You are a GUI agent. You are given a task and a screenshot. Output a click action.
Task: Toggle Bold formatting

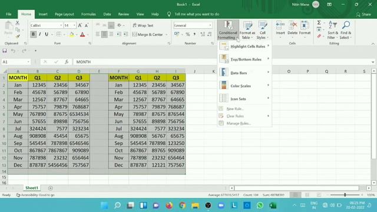[33, 34]
